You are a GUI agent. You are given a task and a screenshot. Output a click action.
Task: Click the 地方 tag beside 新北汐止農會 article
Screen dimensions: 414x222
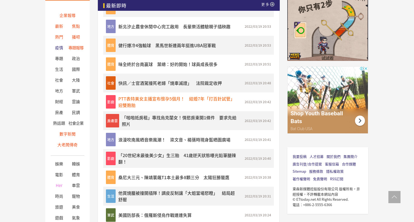pos(111,26)
